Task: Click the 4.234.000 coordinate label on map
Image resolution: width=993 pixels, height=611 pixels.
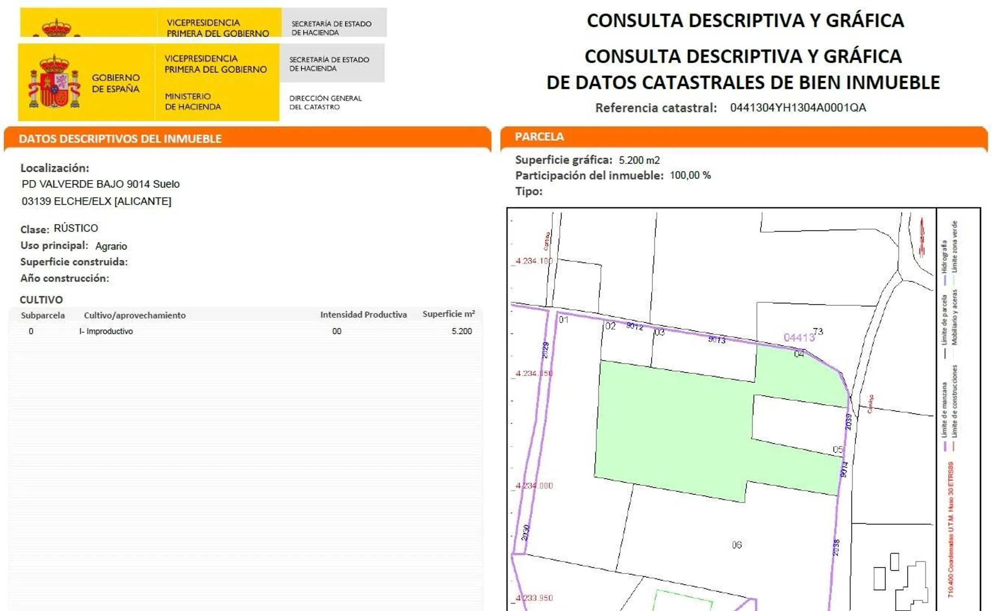Action: [x=534, y=486]
